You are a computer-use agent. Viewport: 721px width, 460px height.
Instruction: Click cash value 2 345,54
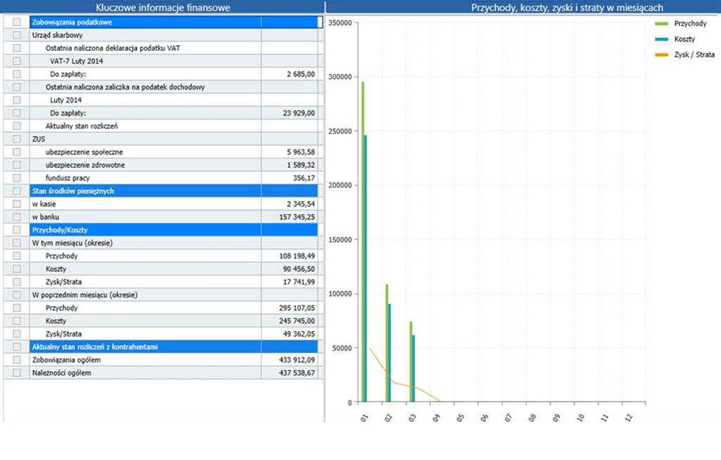301,204
